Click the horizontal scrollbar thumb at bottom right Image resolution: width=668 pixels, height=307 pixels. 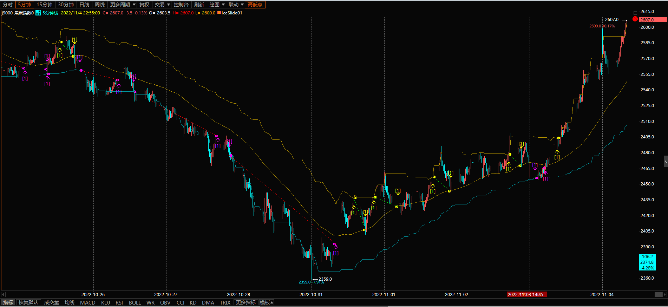tap(658, 294)
